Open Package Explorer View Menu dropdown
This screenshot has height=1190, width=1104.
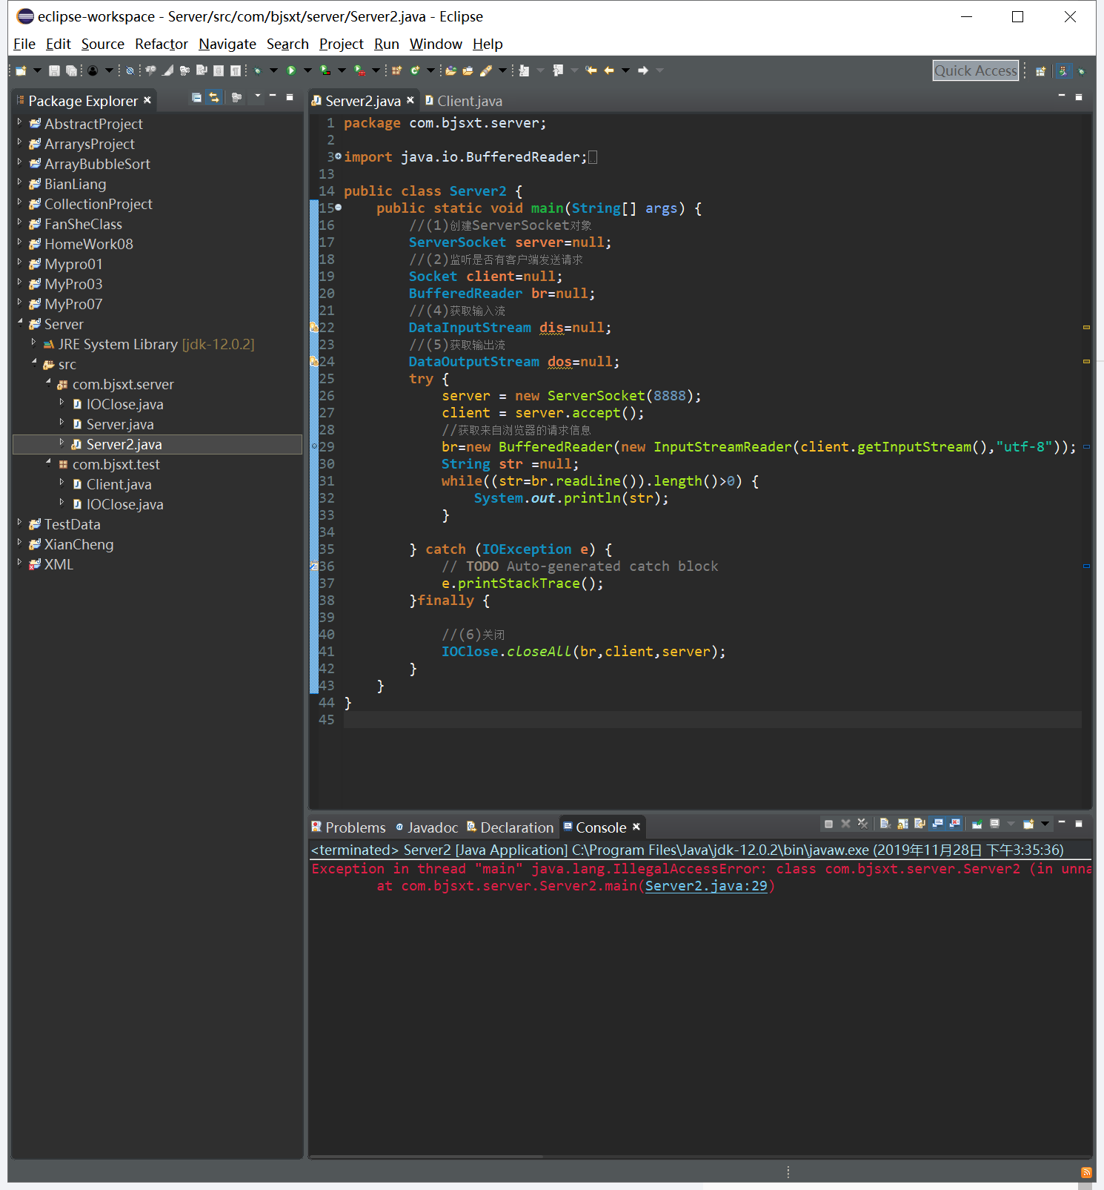pos(257,96)
